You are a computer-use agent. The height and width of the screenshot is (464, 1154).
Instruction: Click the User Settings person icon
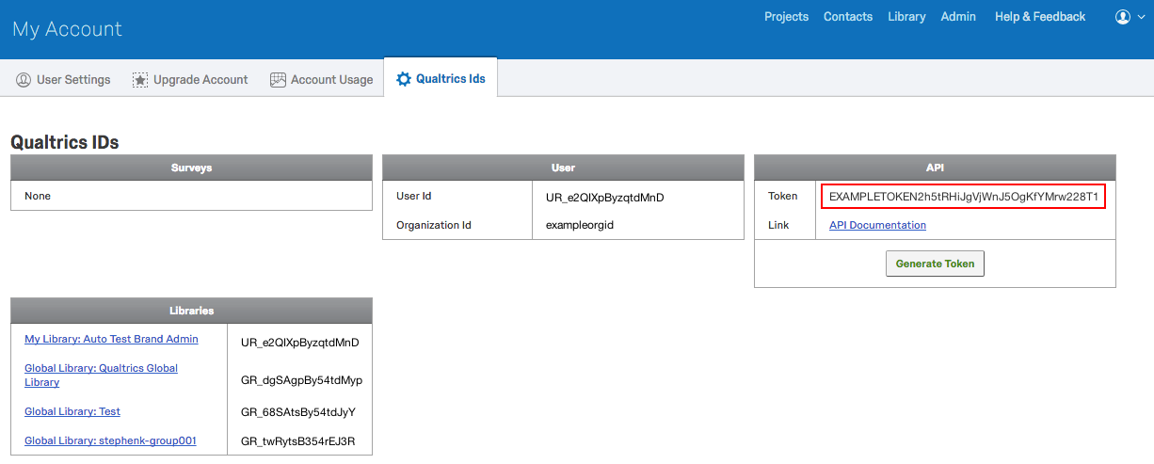pos(24,80)
